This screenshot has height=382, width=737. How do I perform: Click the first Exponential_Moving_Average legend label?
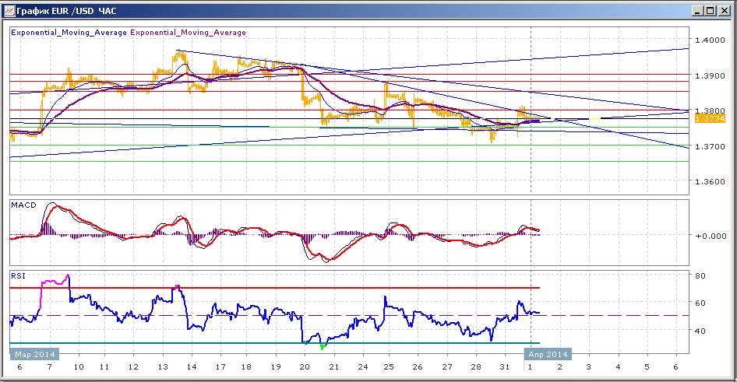[x=69, y=33]
